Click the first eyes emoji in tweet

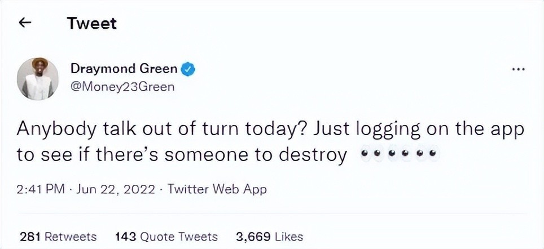click(371, 153)
